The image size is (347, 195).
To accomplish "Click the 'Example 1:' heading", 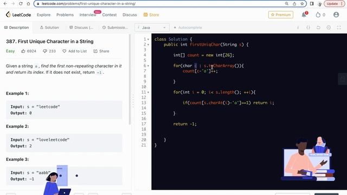I will tap(17, 93).
